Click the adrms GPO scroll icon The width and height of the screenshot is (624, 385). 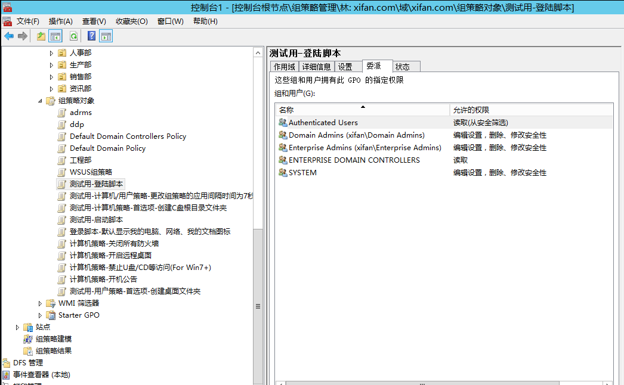tap(61, 113)
